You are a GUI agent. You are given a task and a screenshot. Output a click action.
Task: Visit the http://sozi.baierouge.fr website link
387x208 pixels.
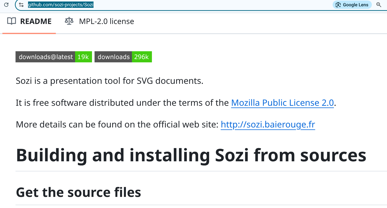click(268, 124)
